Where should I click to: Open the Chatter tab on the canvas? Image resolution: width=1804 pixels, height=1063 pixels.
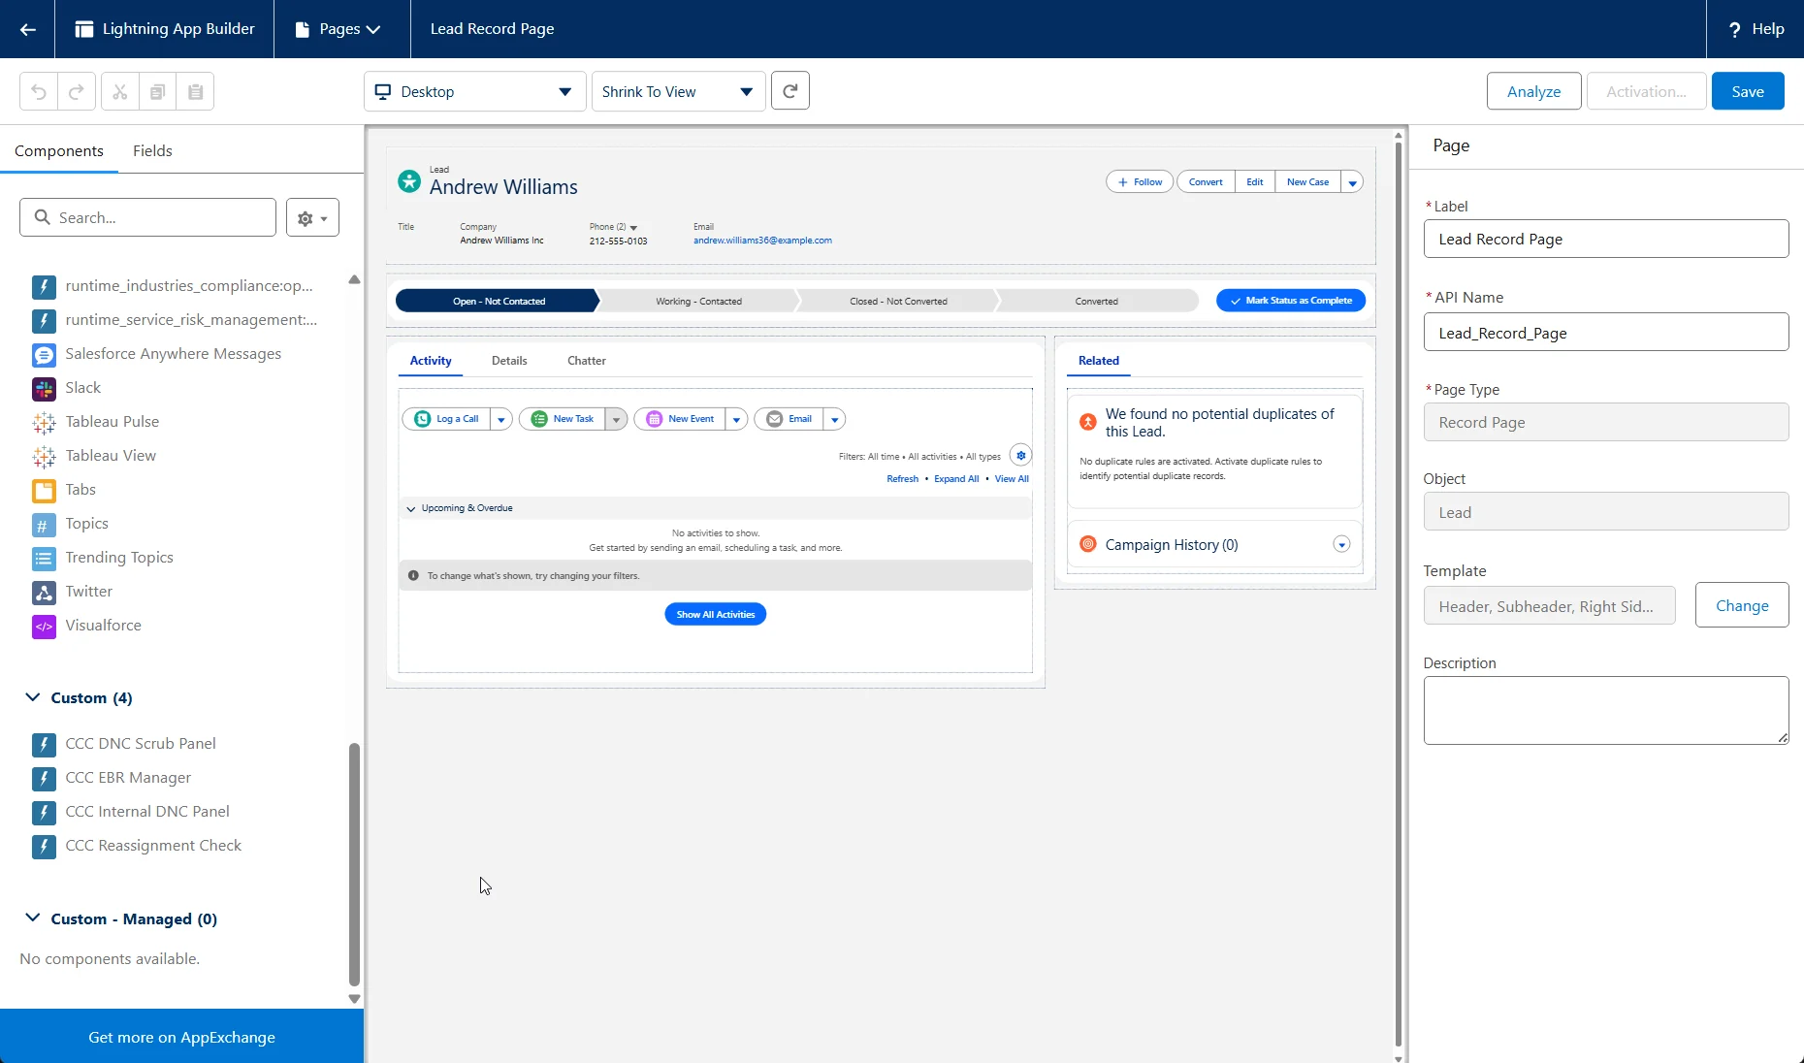587,361
